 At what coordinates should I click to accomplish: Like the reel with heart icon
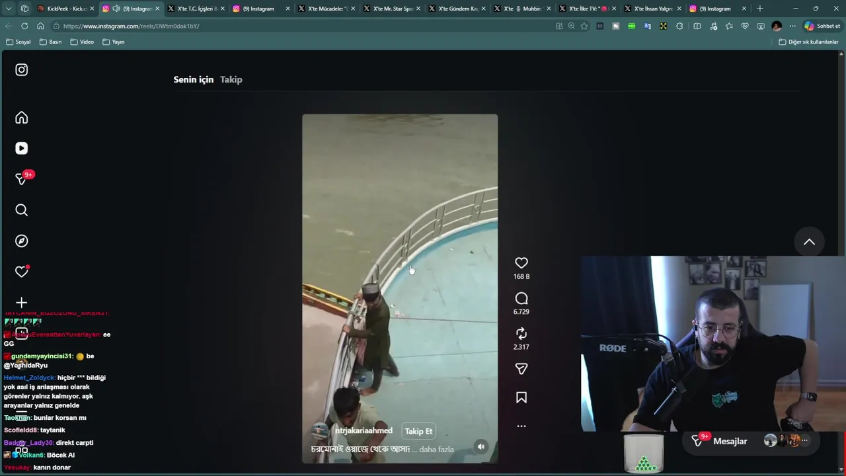click(x=521, y=263)
